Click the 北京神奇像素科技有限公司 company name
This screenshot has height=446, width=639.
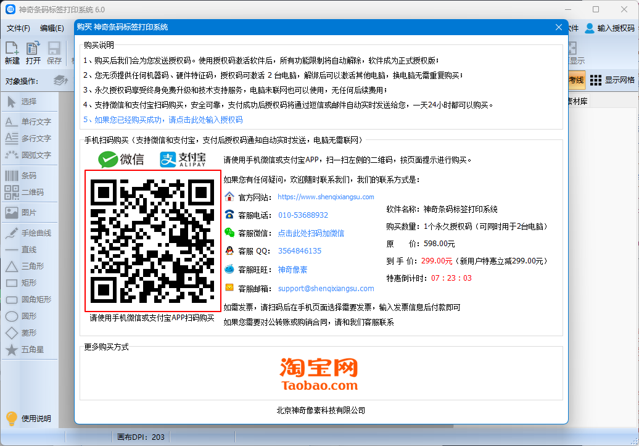(x=321, y=410)
